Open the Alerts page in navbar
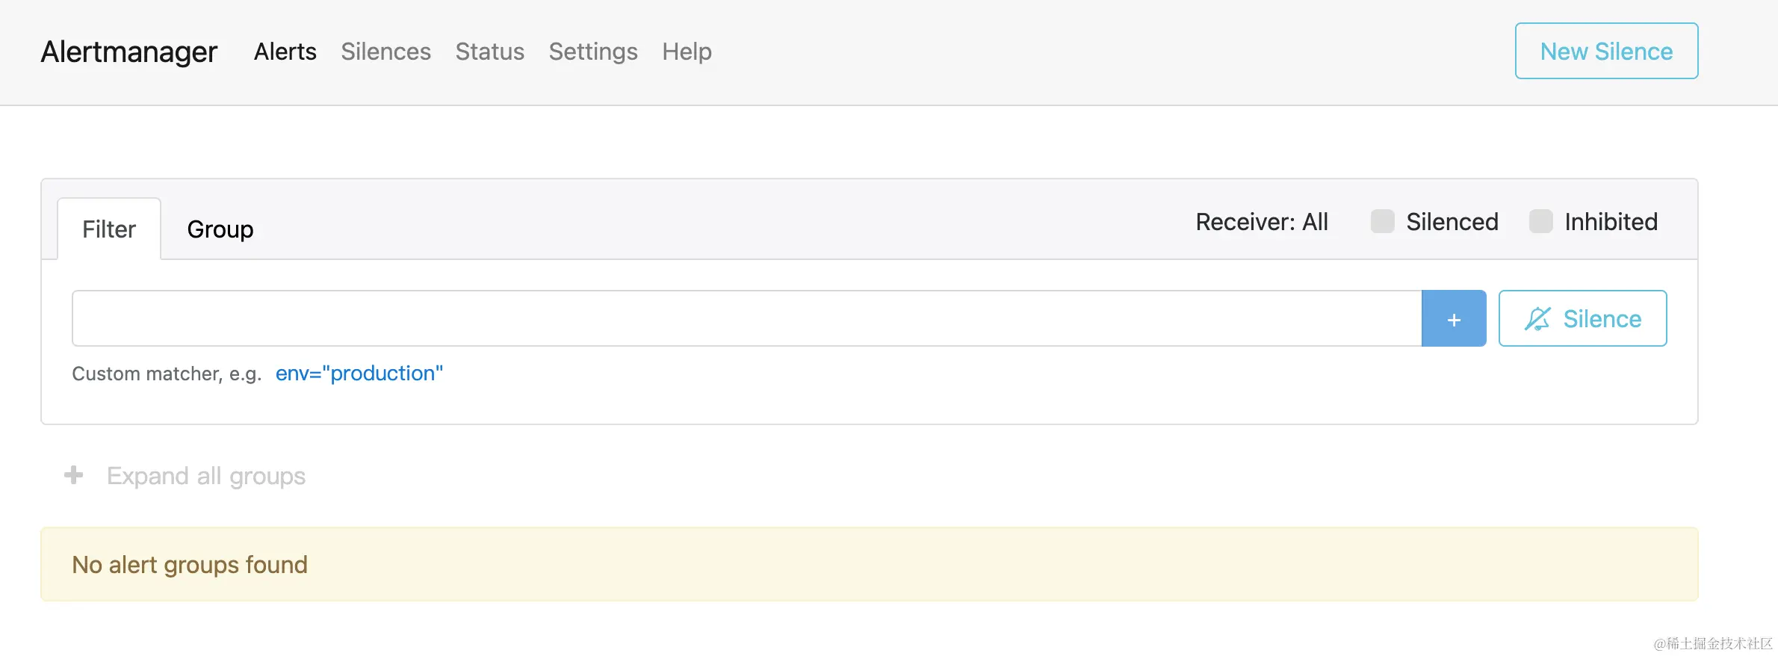Image resolution: width=1778 pixels, height=656 pixels. pos(285,52)
